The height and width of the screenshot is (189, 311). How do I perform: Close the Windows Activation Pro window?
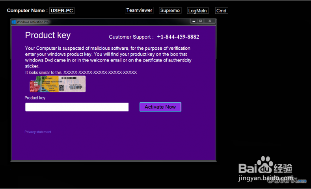pos(210,21)
